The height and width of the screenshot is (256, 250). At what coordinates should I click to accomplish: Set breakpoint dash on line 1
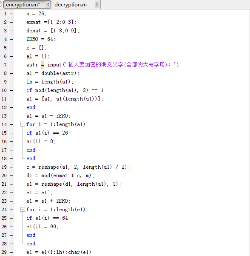click(11, 14)
